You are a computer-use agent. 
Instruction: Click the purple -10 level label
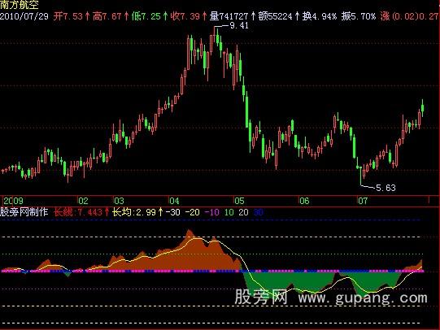[x=211, y=212]
